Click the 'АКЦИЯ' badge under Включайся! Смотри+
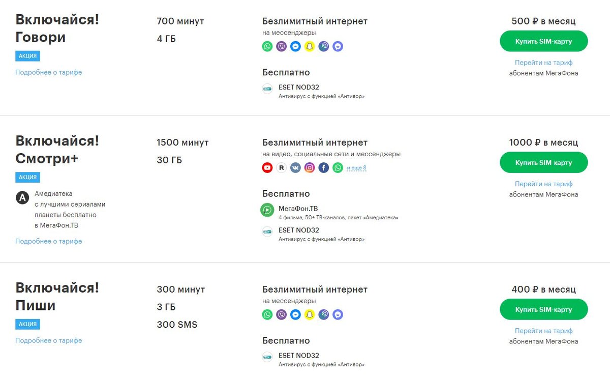This screenshot has width=610, height=375. point(27,177)
